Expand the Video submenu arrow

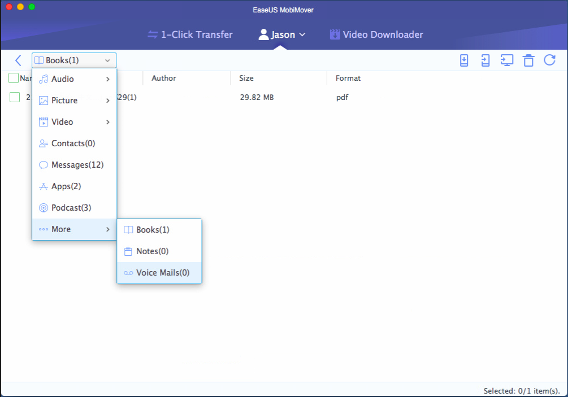click(x=107, y=122)
